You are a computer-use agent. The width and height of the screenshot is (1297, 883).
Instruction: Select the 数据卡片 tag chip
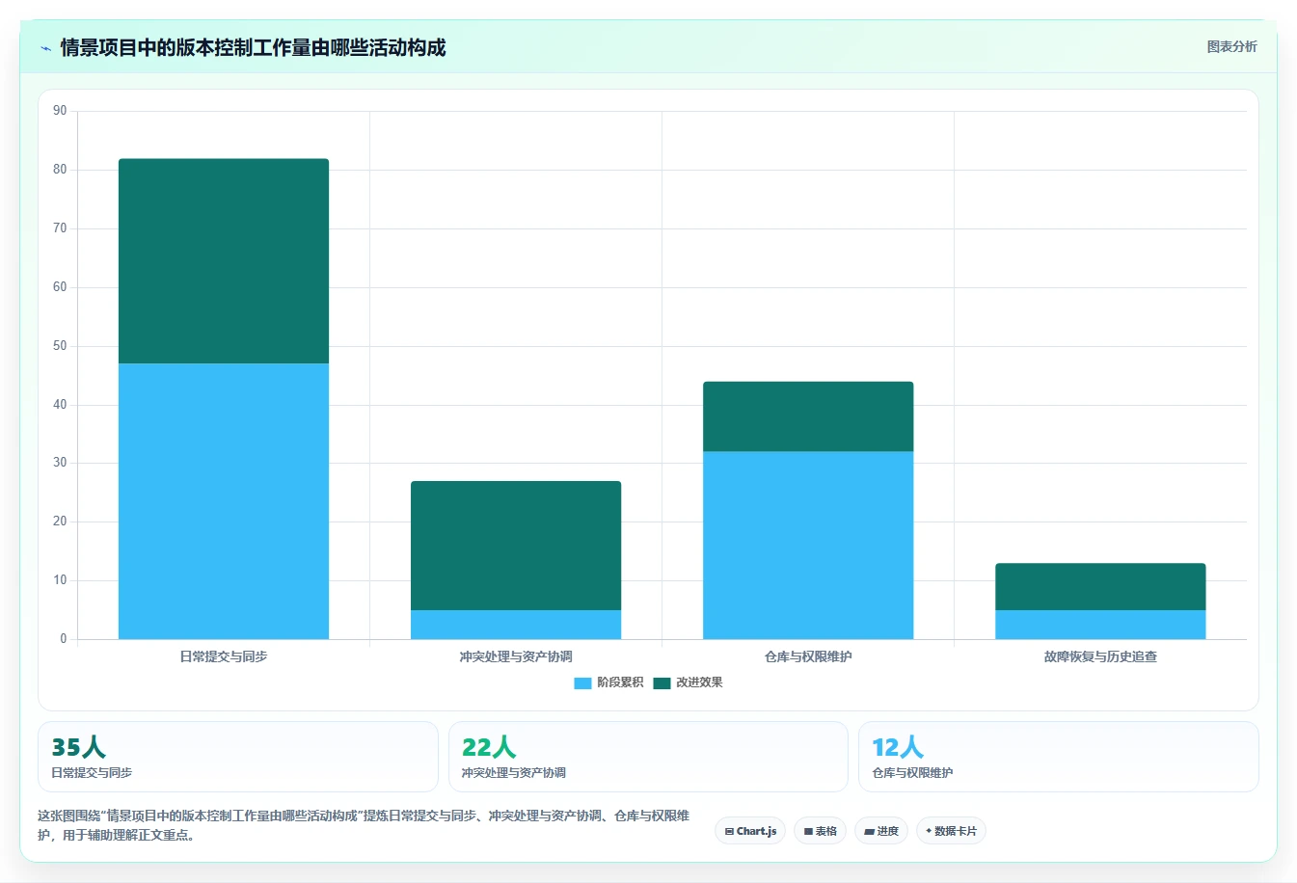tap(951, 831)
